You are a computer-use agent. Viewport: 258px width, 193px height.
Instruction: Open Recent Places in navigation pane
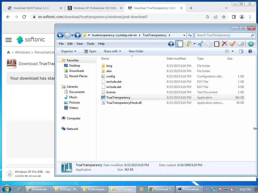click(x=78, y=76)
